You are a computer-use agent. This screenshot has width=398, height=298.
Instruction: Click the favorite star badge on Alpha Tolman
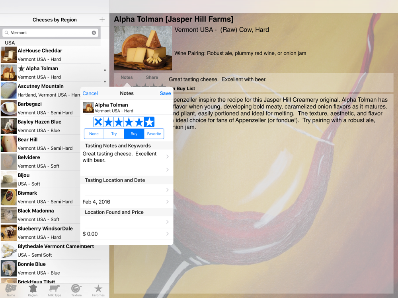tap(21, 68)
